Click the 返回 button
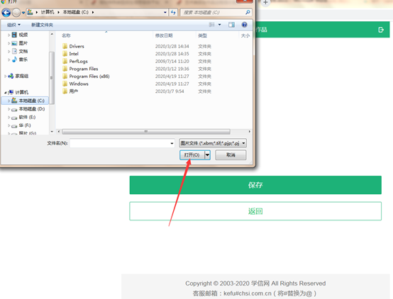The image size is (393, 299). (x=255, y=211)
